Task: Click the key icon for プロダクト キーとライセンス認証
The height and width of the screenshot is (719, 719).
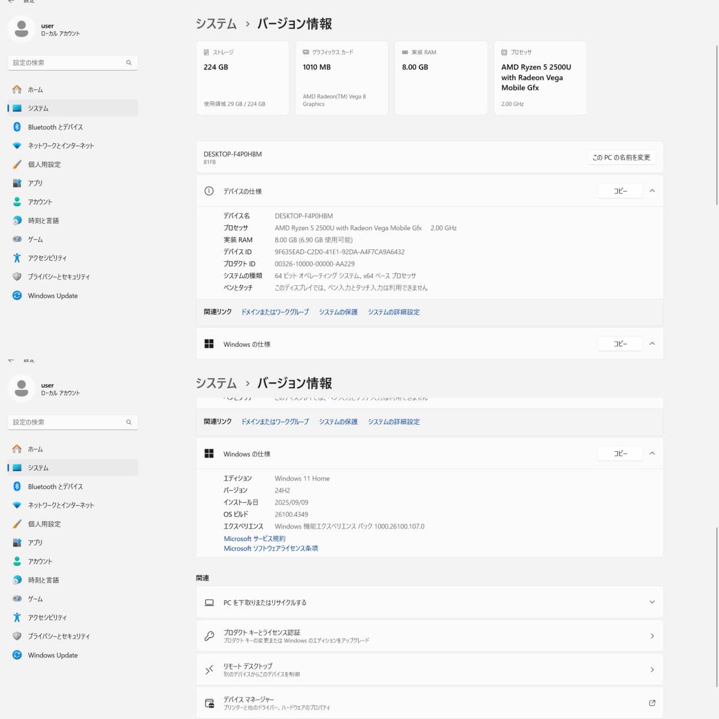Action: [209, 636]
